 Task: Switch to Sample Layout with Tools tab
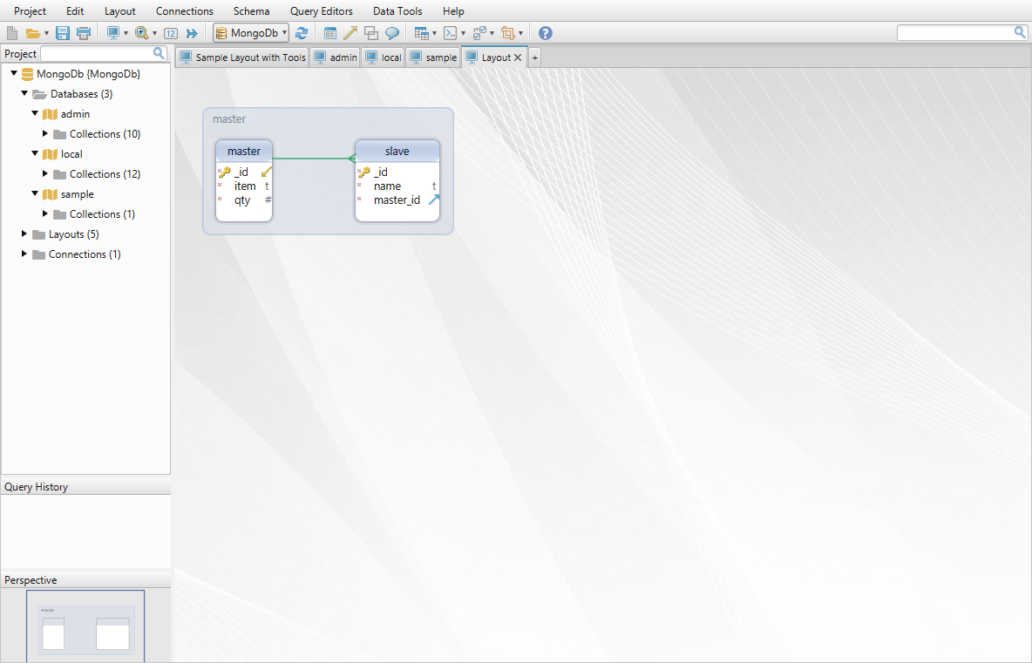[243, 58]
